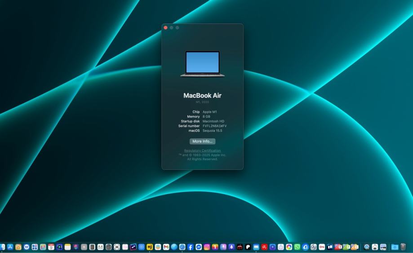Open the red T document app in Dock
The image size is (413, 253).
tap(338, 247)
